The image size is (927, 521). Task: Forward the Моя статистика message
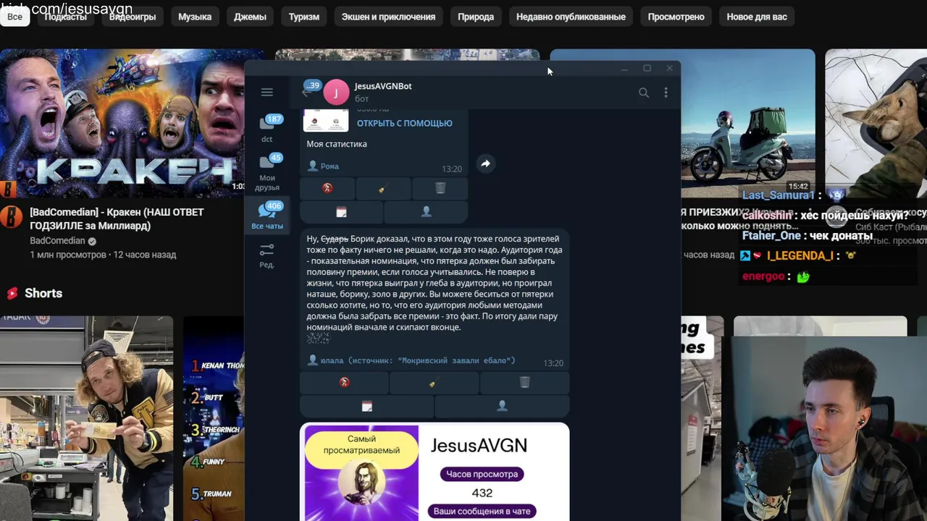(x=485, y=164)
